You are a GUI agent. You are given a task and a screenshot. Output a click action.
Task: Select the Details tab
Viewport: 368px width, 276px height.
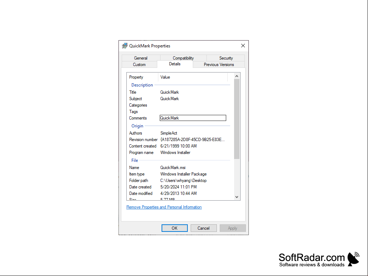175,64
